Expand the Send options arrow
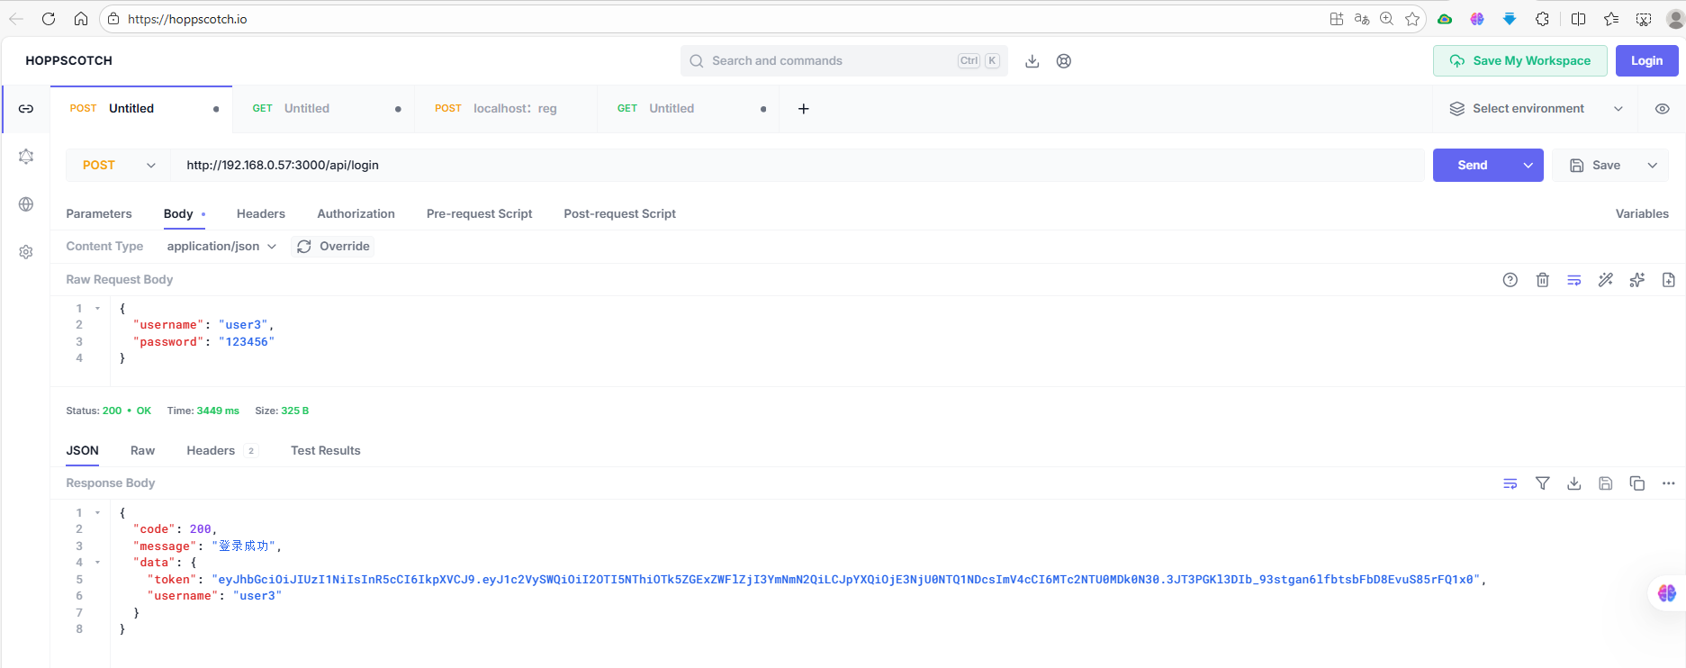Screen dimensions: 1686x668 tap(1528, 166)
